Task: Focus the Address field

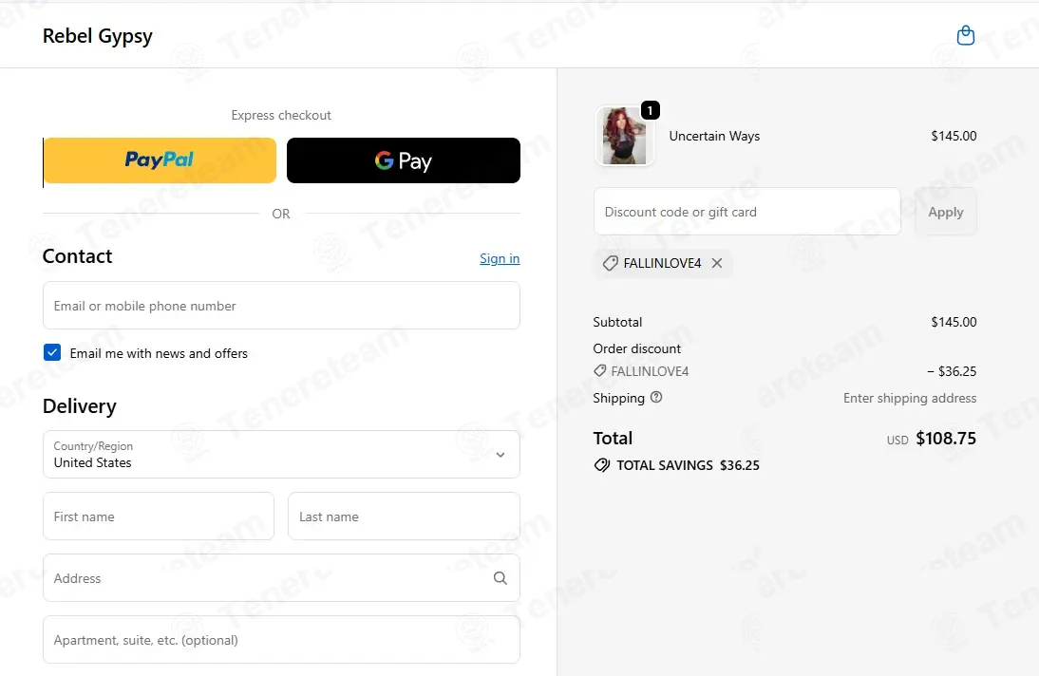Action: coord(281,578)
